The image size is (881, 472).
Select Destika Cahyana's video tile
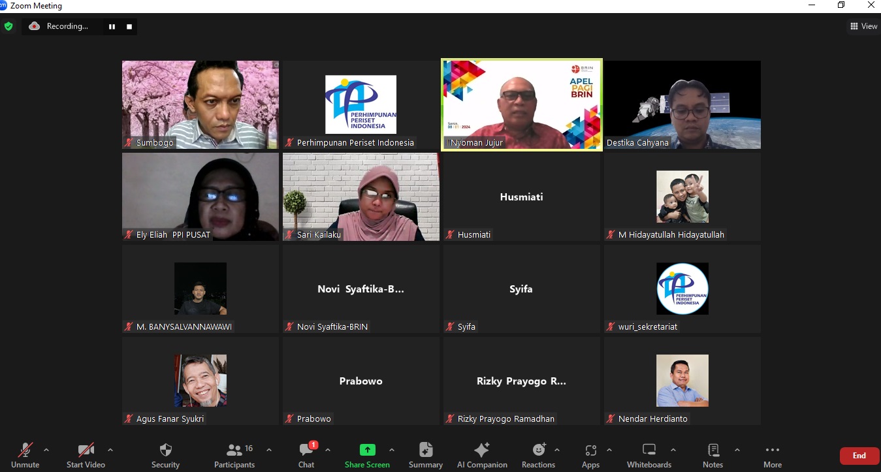point(682,104)
